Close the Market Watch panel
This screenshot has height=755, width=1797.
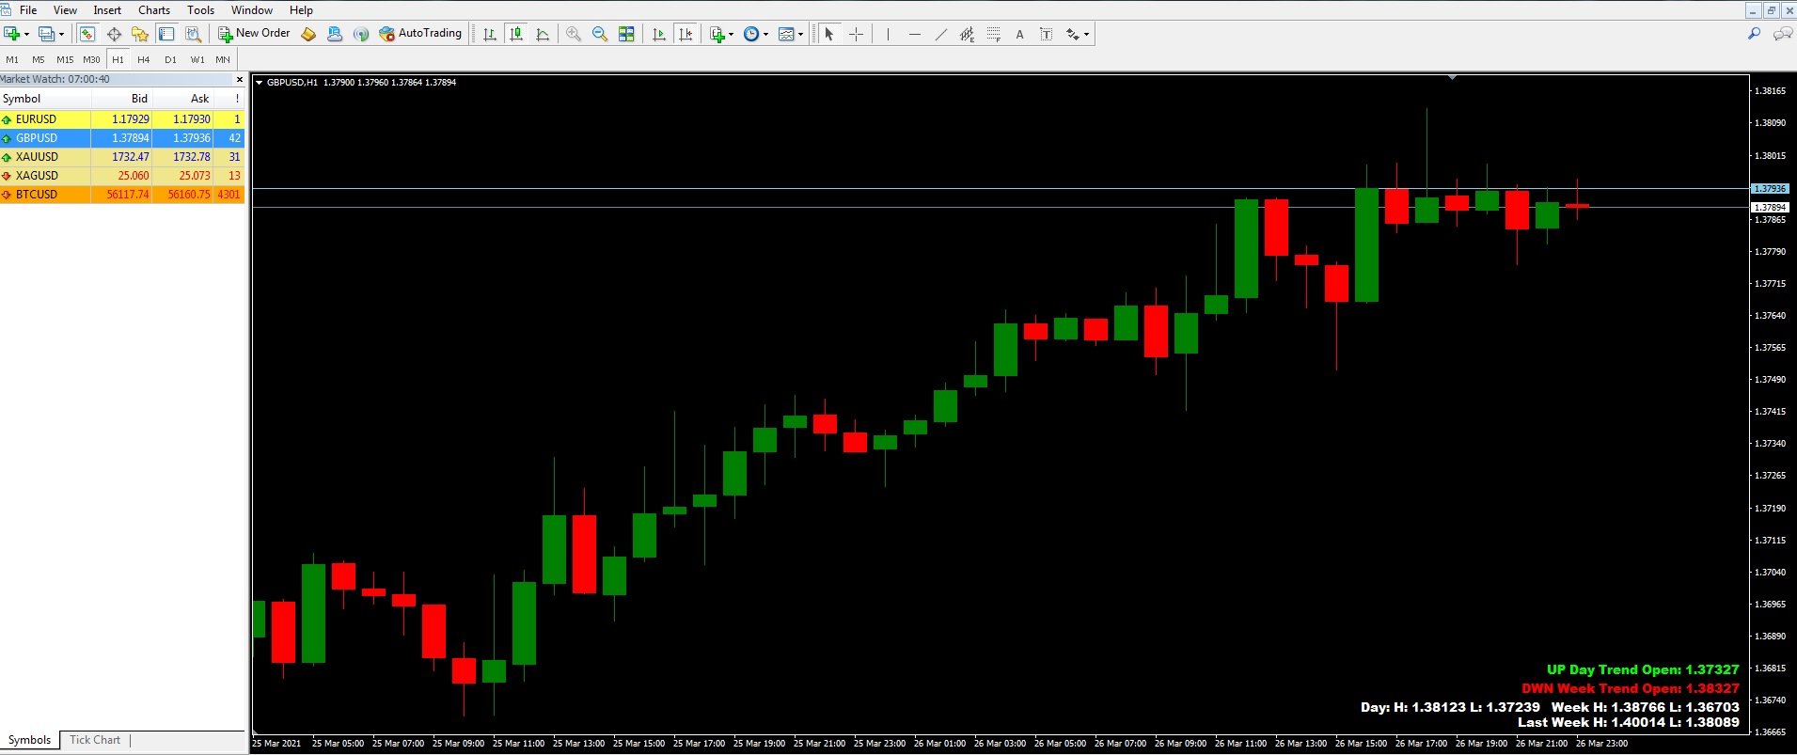tap(239, 80)
